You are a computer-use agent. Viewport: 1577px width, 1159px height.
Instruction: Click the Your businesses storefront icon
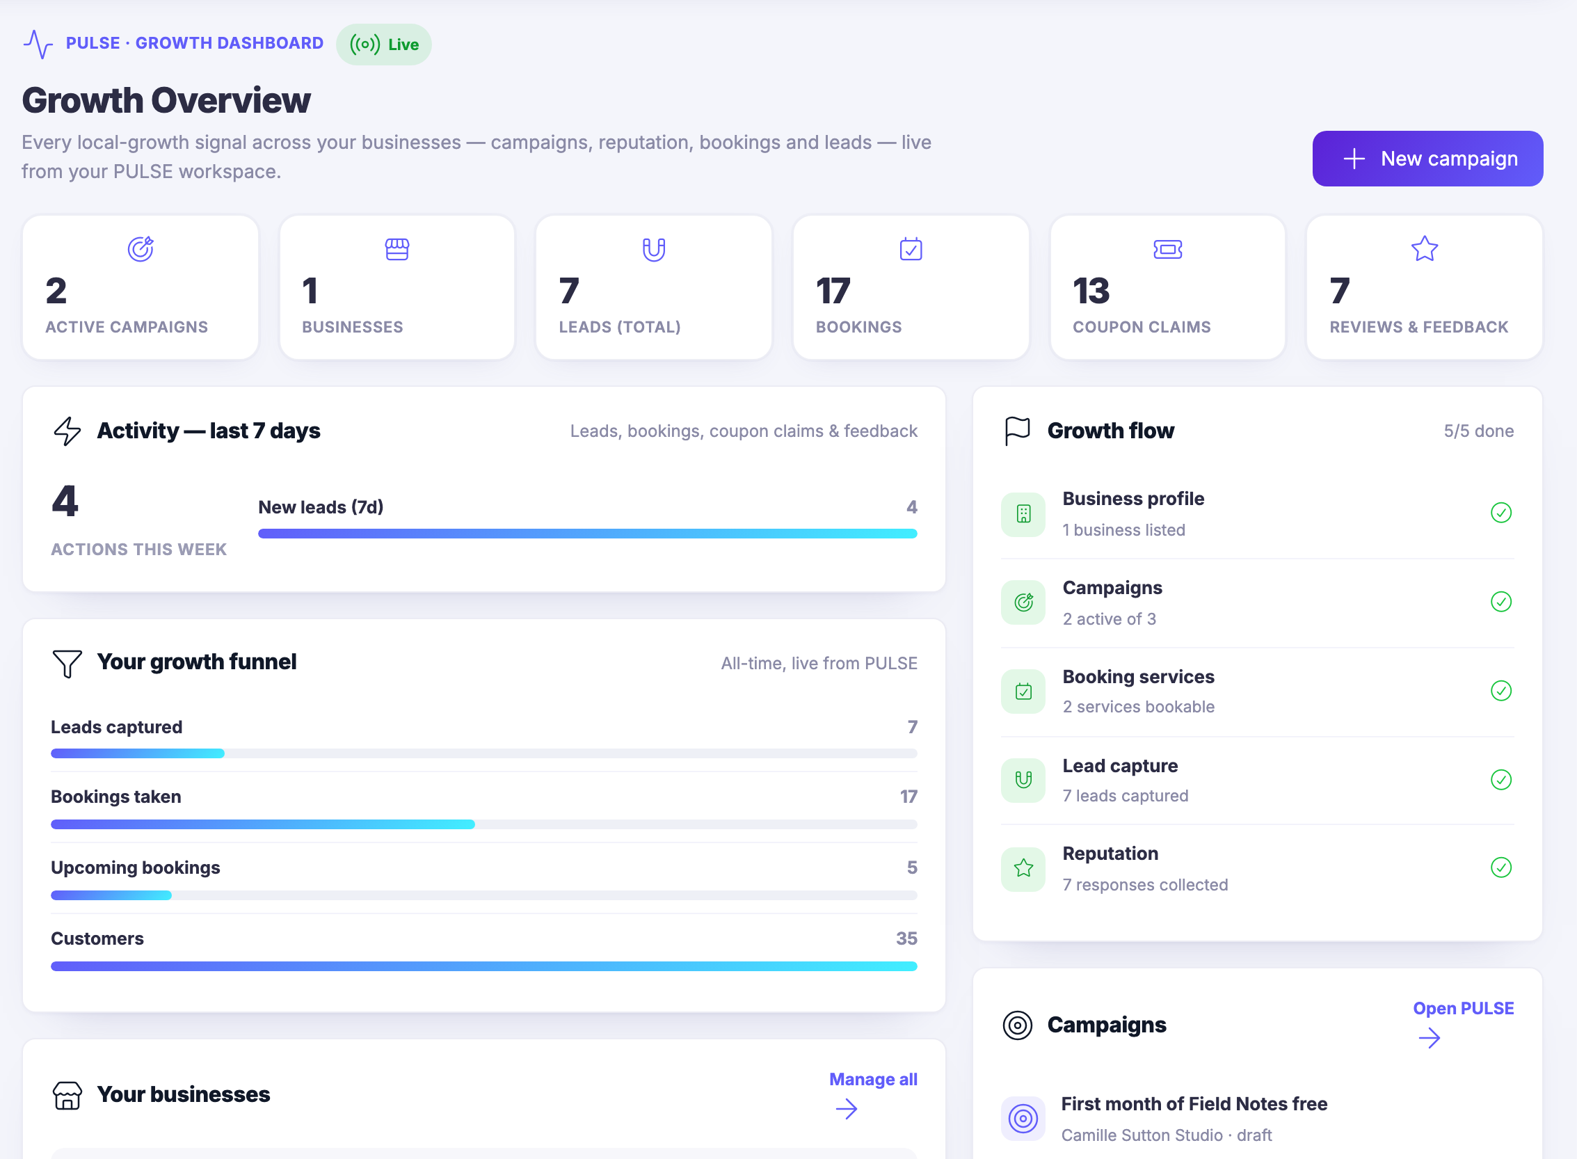(x=67, y=1095)
